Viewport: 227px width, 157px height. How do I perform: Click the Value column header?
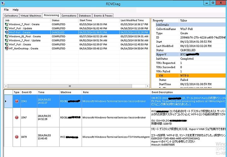pyautogui.click(x=202, y=21)
